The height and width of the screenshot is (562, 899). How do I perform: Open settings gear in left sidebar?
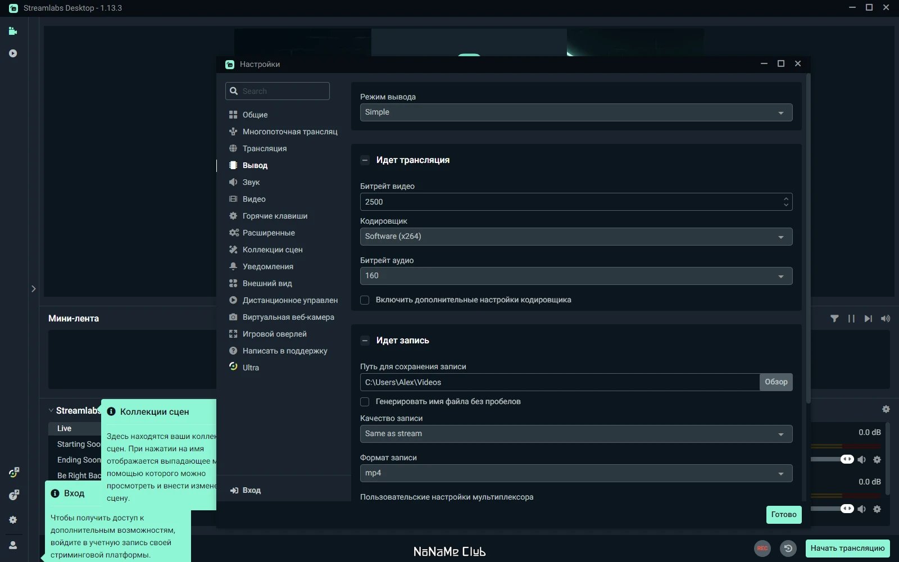(13, 520)
